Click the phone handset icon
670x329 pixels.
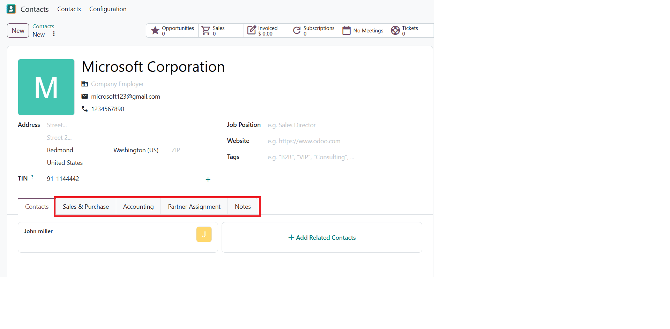point(85,109)
